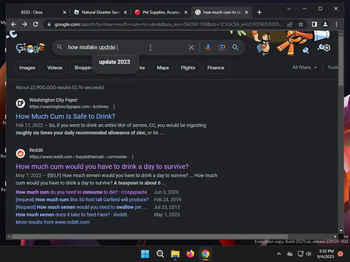Clear the search box text
Image resolution: width=350 pixels, height=262 pixels.
coord(191,47)
